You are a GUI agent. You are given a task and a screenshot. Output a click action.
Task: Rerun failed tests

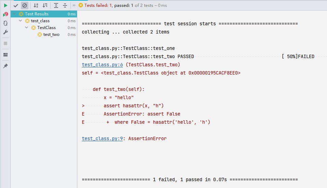click(5, 14)
